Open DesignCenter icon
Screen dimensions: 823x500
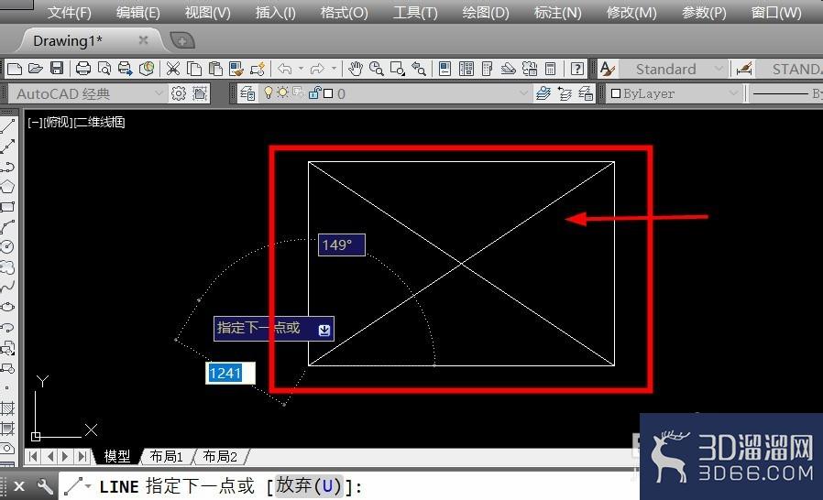466,69
